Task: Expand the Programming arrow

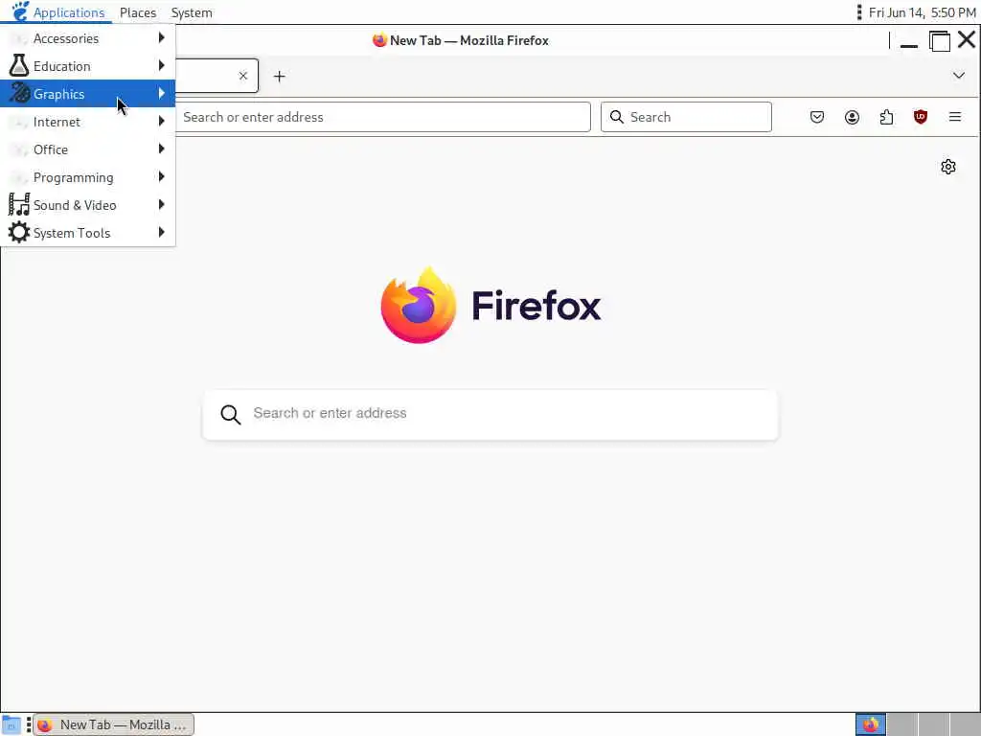Action: (161, 176)
